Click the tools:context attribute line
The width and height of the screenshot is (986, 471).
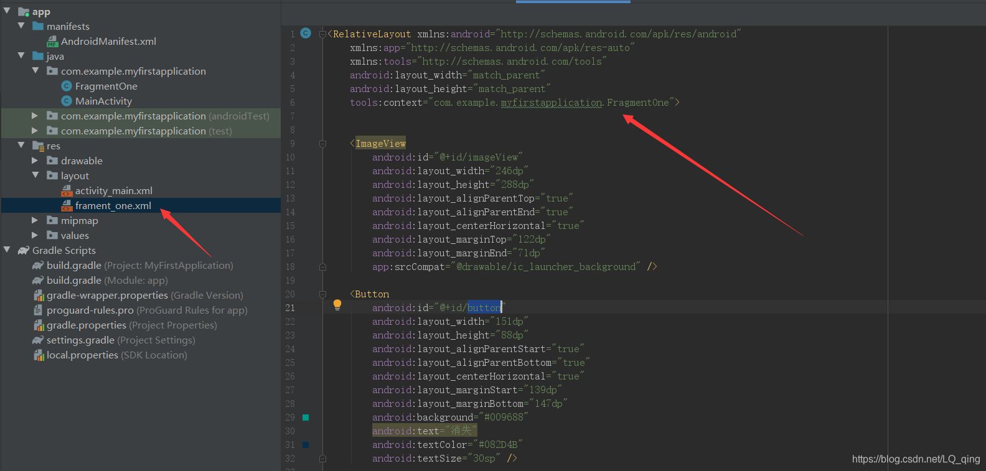pos(515,103)
